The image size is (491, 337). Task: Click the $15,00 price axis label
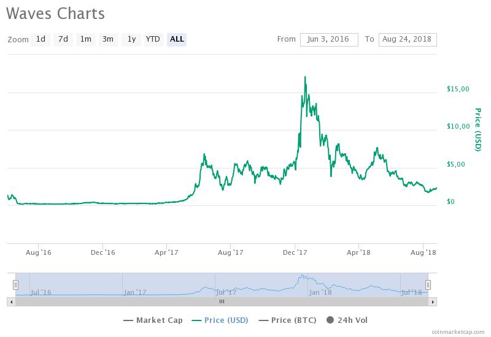458,89
